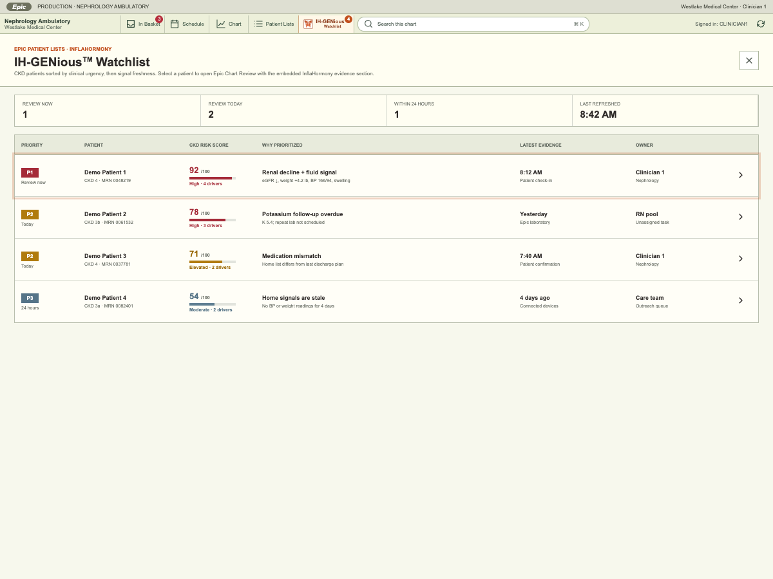The image size is (773, 579).
Task: Click the Review Now summary tile
Action: (x=108, y=111)
